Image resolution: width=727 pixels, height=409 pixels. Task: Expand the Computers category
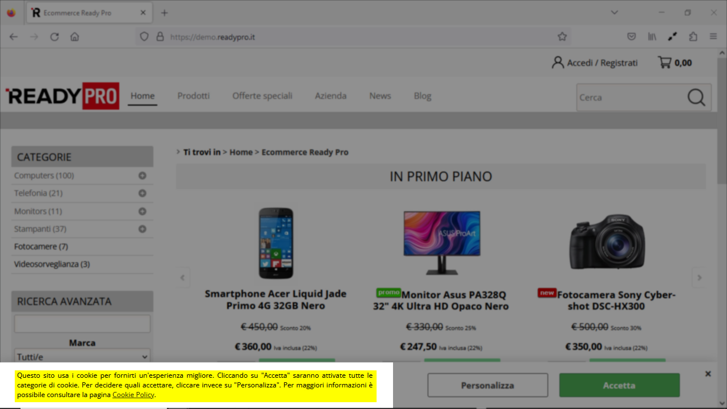(x=143, y=176)
